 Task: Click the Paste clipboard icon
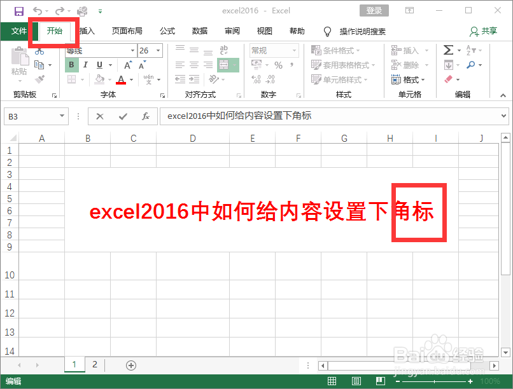click(x=20, y=56)
